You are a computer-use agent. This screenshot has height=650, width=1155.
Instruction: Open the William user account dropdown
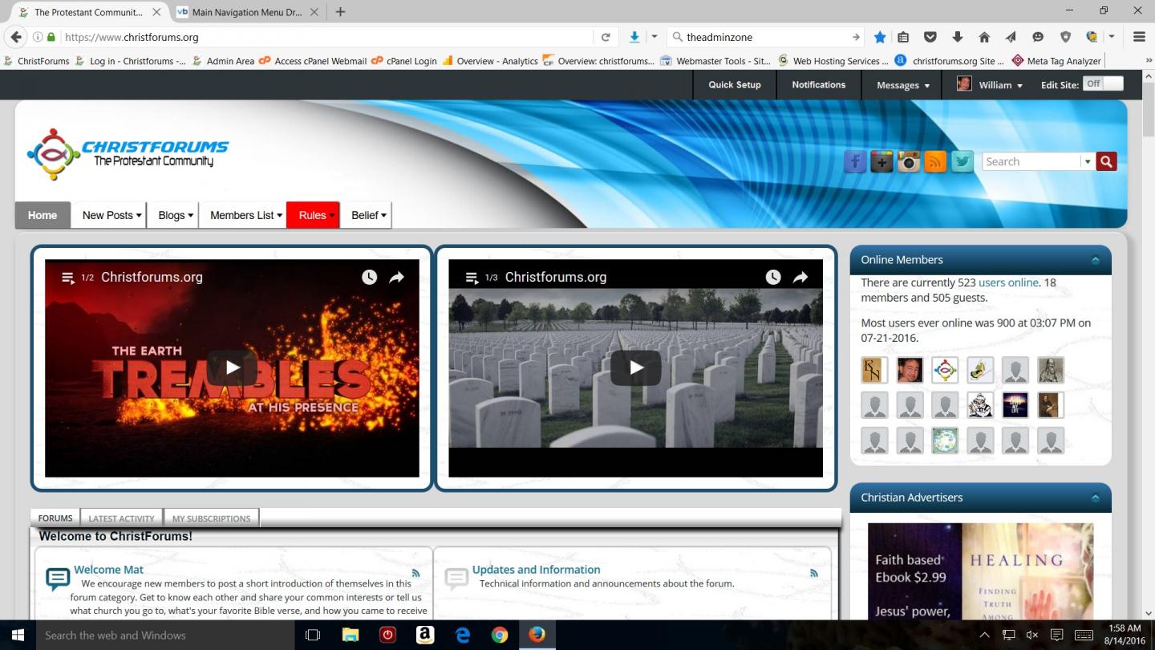pyautogui.click(x=990, y=85)
